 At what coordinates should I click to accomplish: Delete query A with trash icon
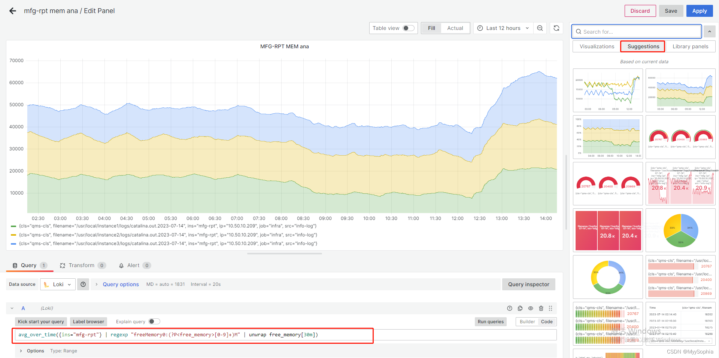pos(541,308)
